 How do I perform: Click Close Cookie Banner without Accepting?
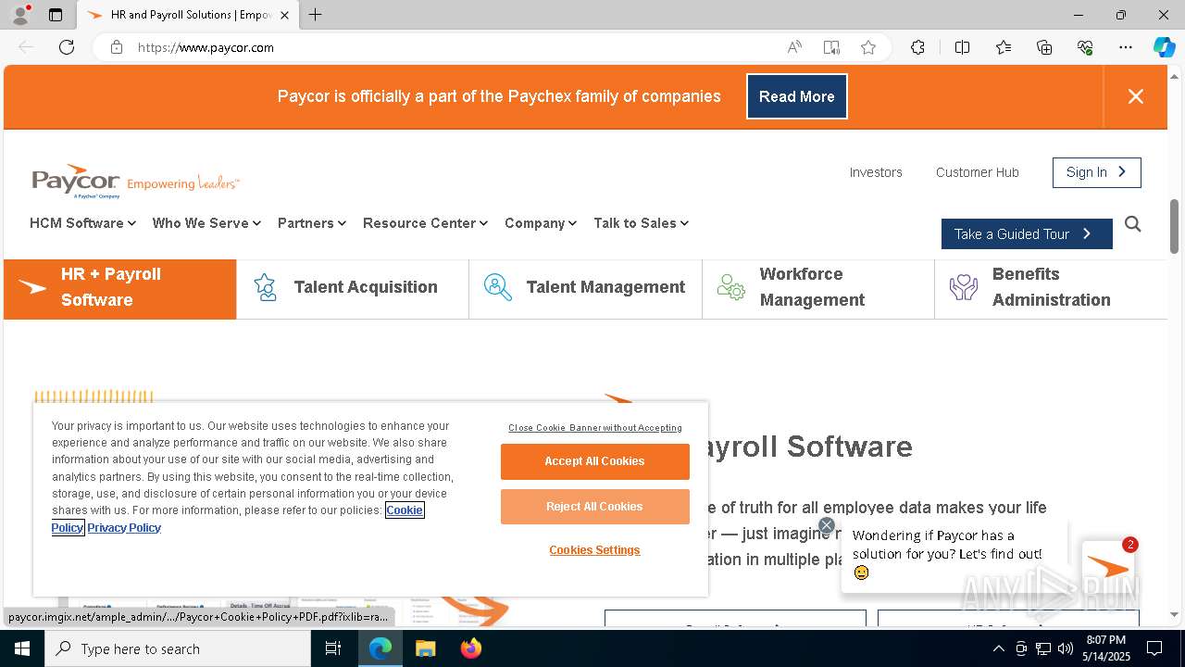pyautogui.click(x=594, y=428)
